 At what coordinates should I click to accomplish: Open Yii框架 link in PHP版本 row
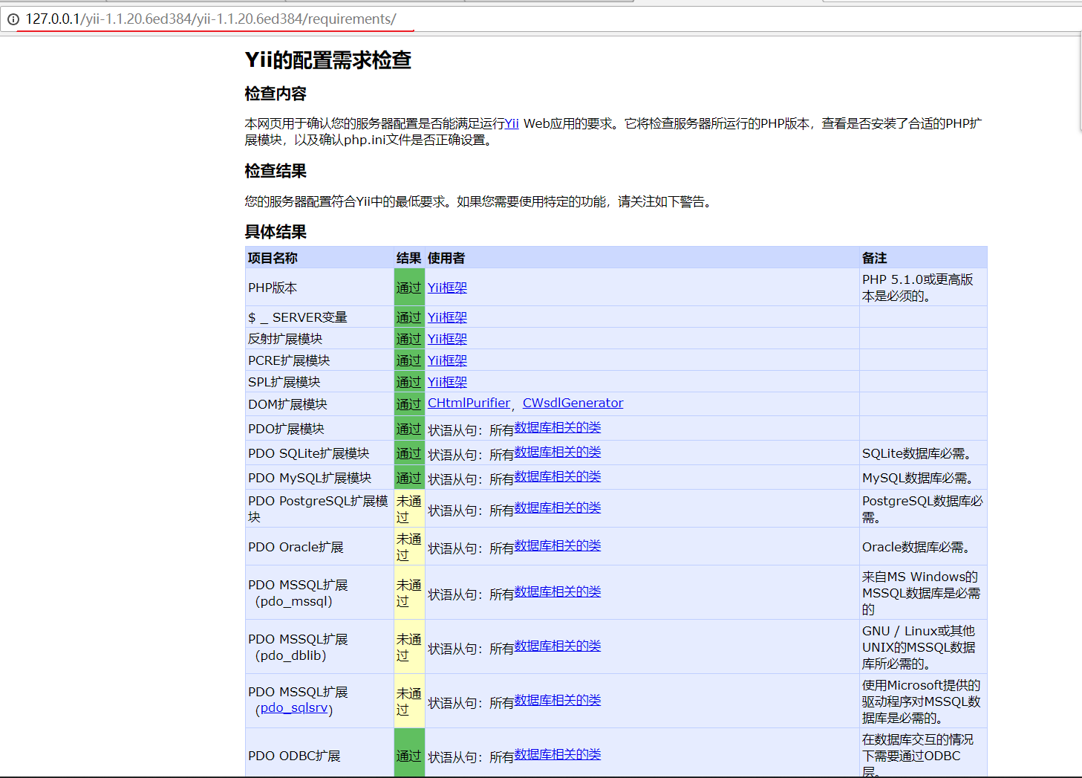447,288
